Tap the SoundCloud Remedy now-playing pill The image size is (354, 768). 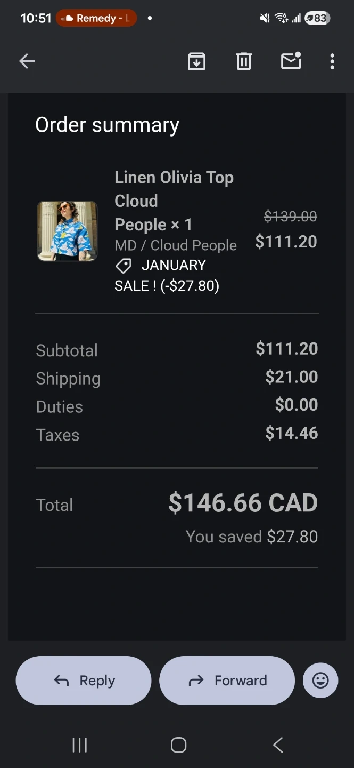click(x=96, y=18)
